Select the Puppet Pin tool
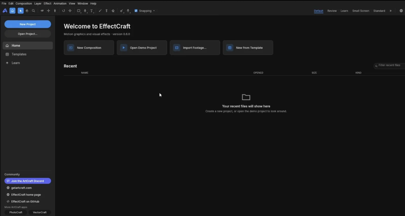Viewport: 405px width, 216px height. 128,11
